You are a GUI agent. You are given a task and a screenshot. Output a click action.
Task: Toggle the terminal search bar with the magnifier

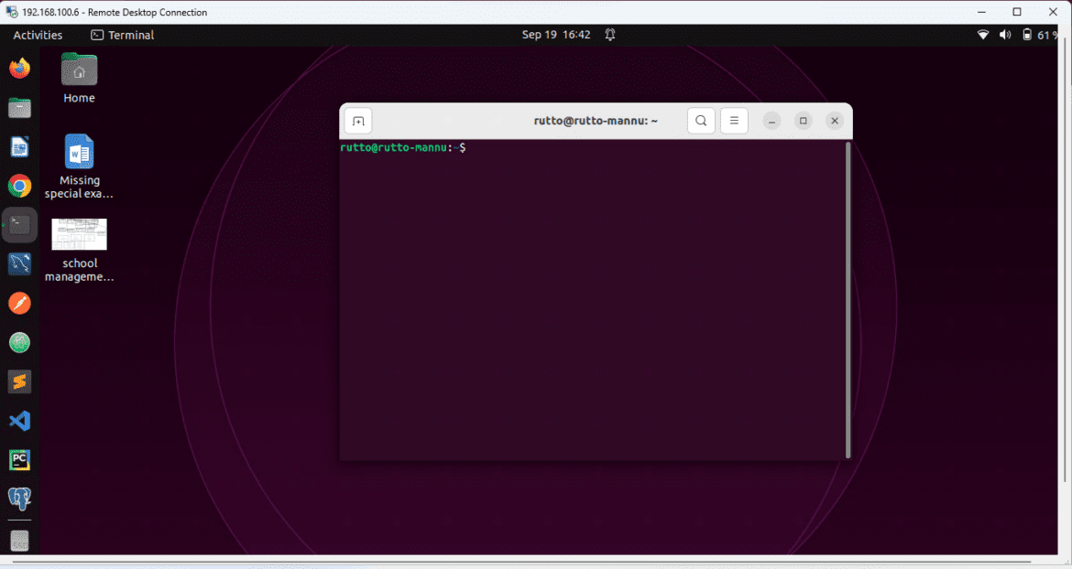point(700,120)
